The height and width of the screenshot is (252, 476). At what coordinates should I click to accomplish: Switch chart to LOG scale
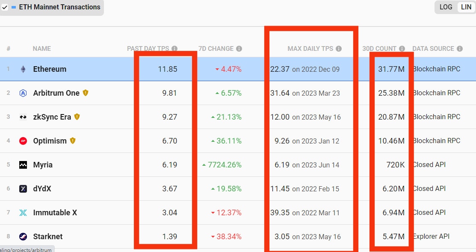point(446,7)
